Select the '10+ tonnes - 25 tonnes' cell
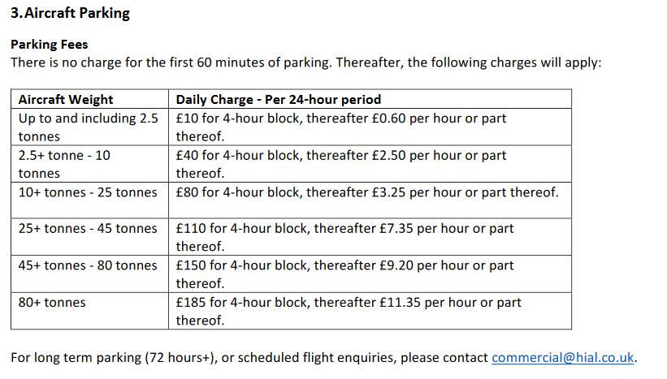The height and width of the screenshot is (379, 667). click(x=88, y=192)
